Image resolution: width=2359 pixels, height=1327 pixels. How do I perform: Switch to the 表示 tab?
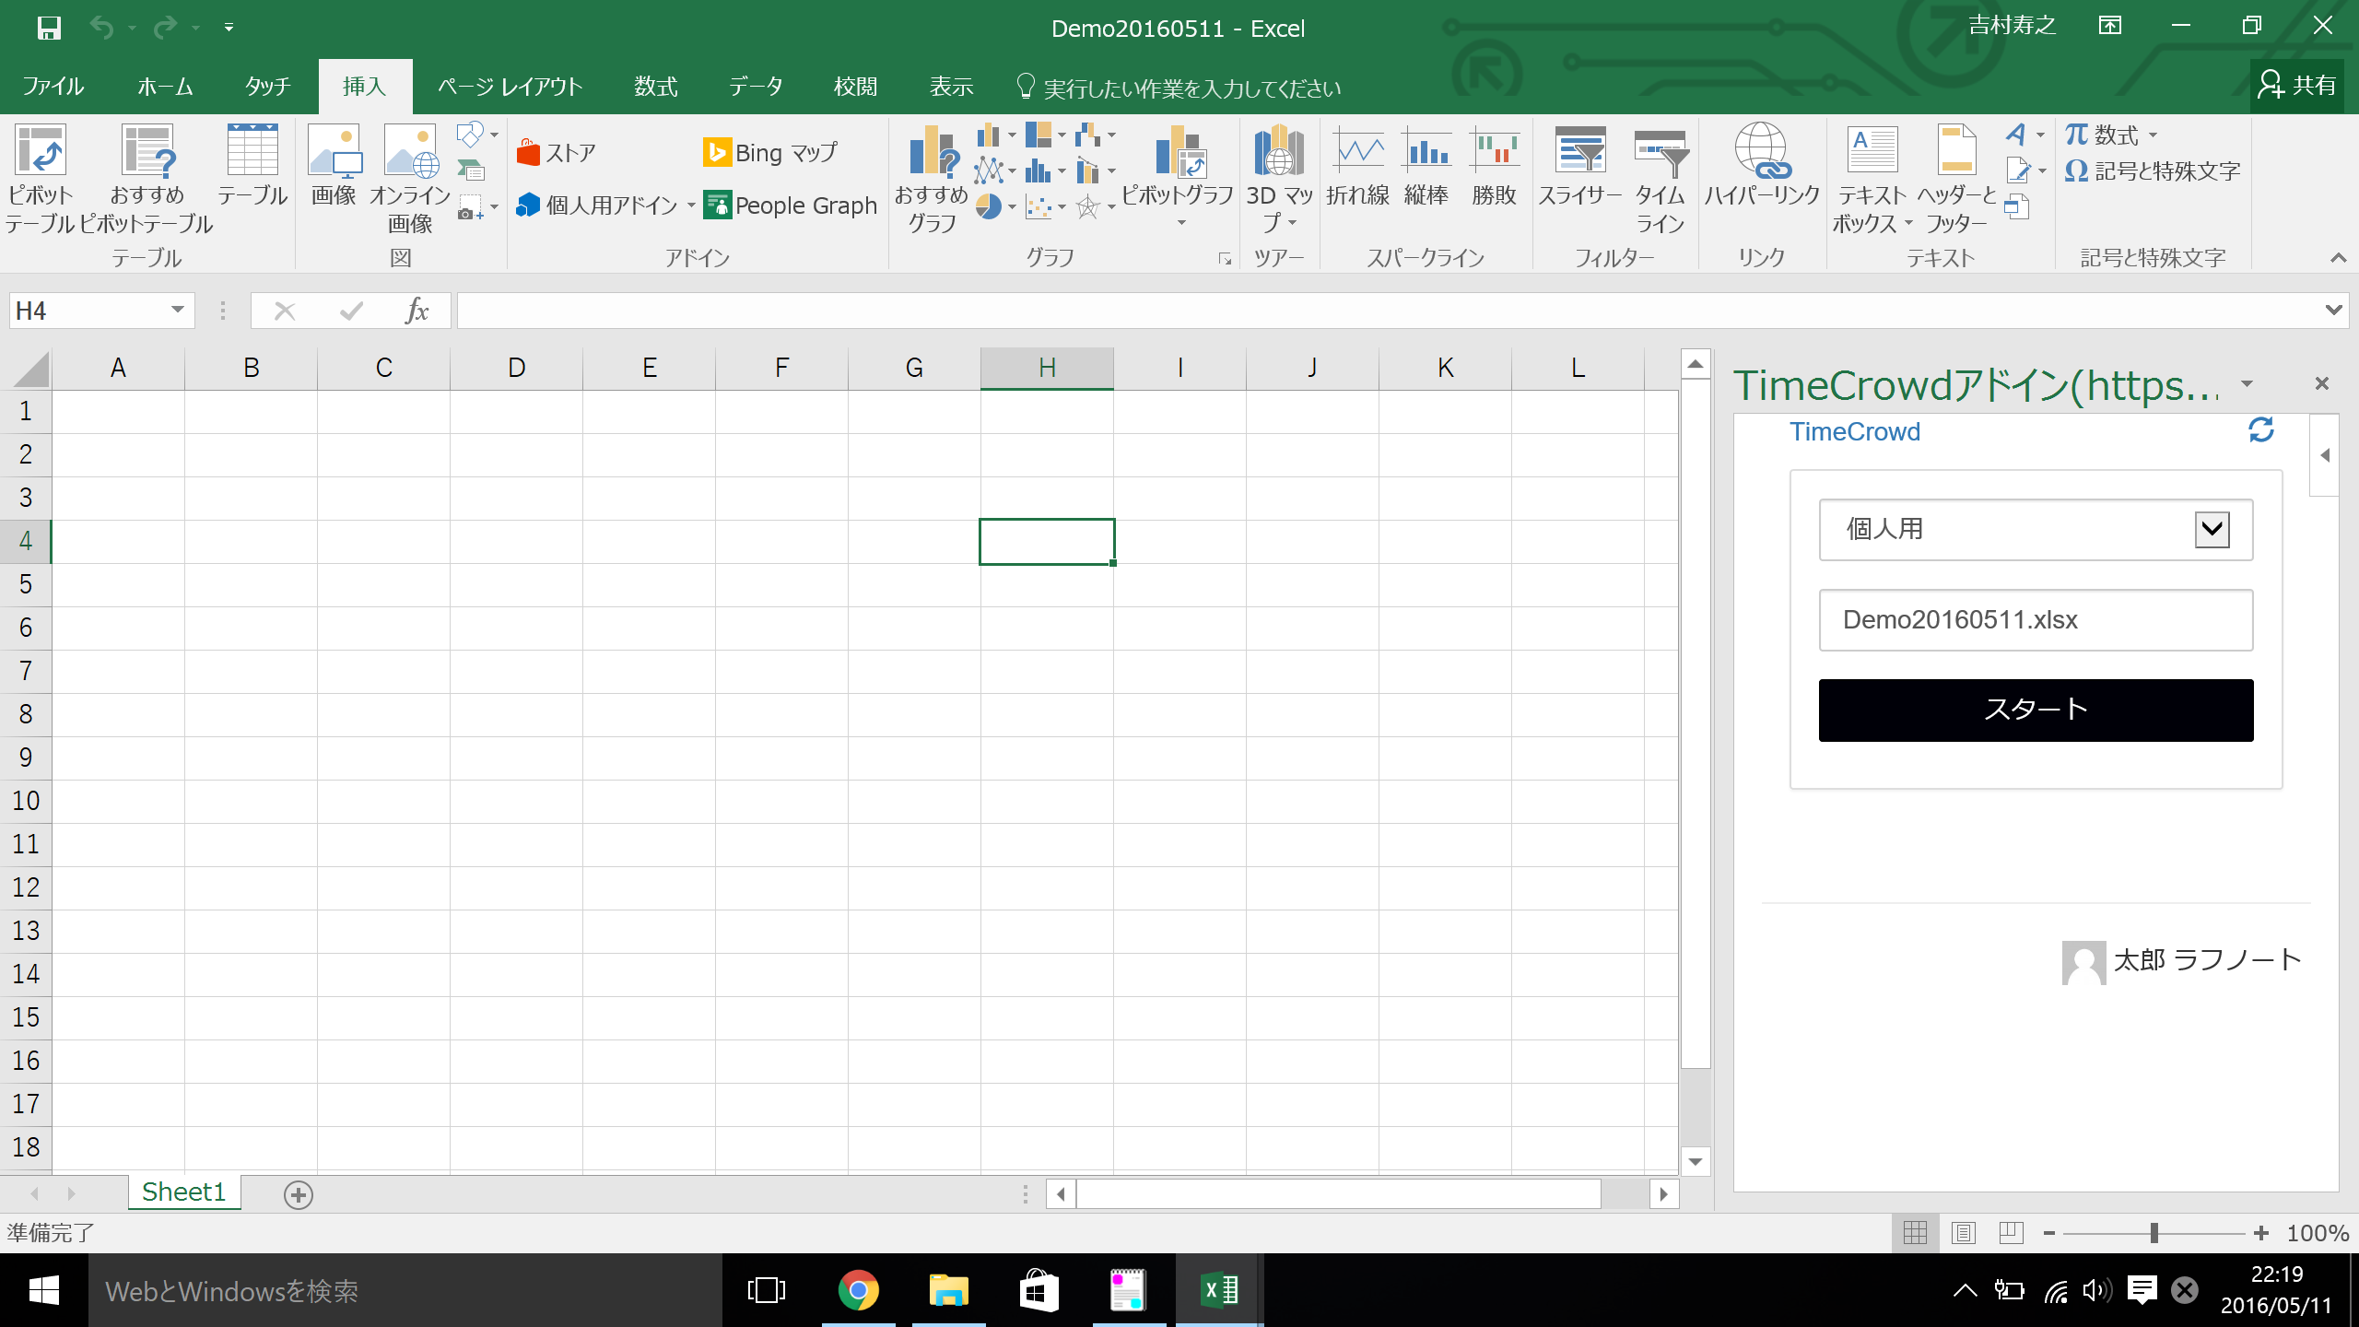[951, 87]
